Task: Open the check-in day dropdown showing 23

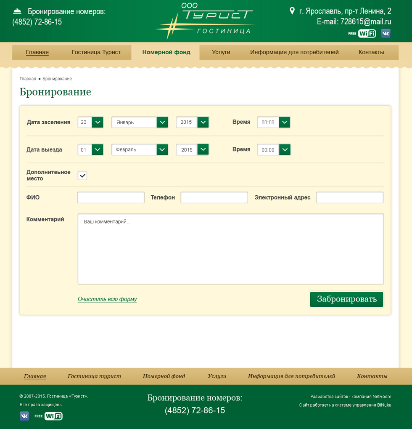Action: 90,122
